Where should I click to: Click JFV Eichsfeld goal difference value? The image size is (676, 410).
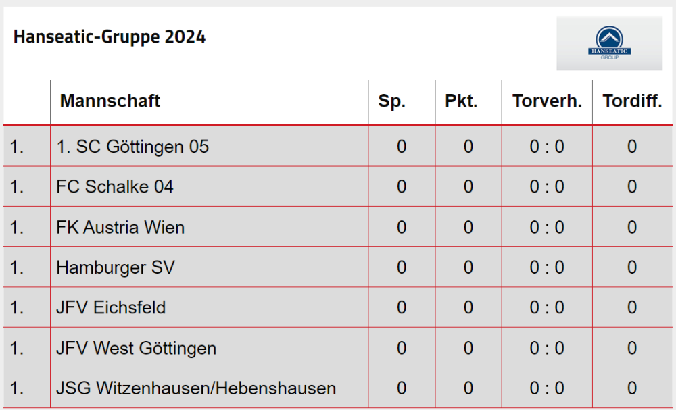(x=632, y=307)
